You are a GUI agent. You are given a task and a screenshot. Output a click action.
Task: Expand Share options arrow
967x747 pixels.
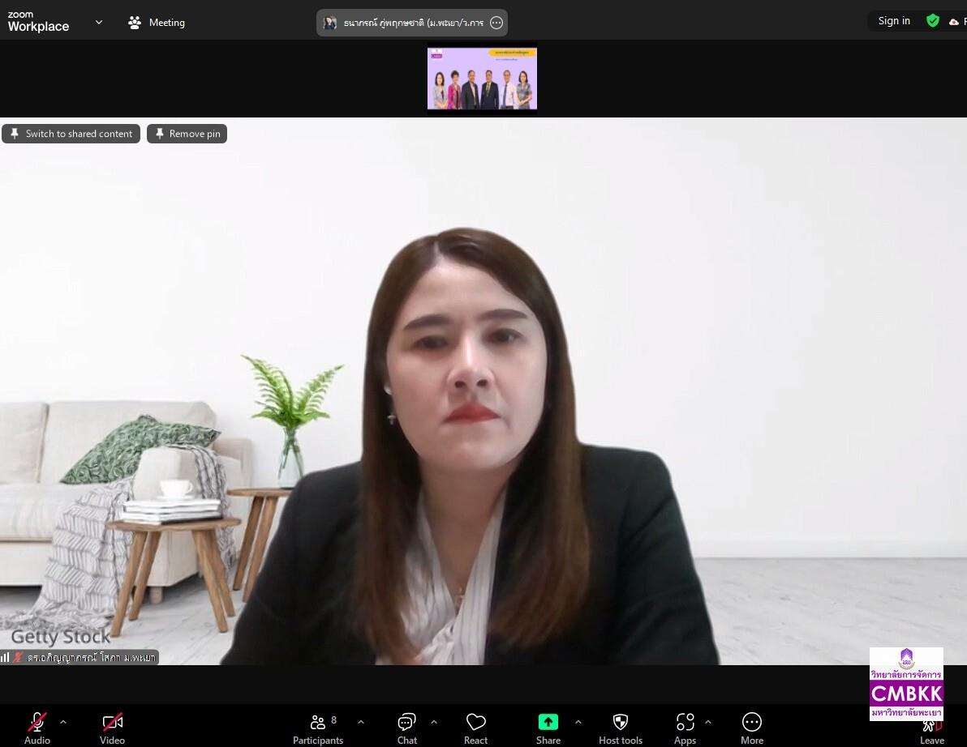[x=578, y=722]
